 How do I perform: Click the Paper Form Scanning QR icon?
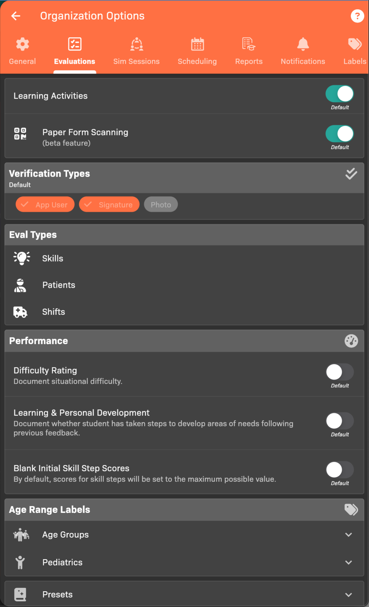click(x=20, y=134)
